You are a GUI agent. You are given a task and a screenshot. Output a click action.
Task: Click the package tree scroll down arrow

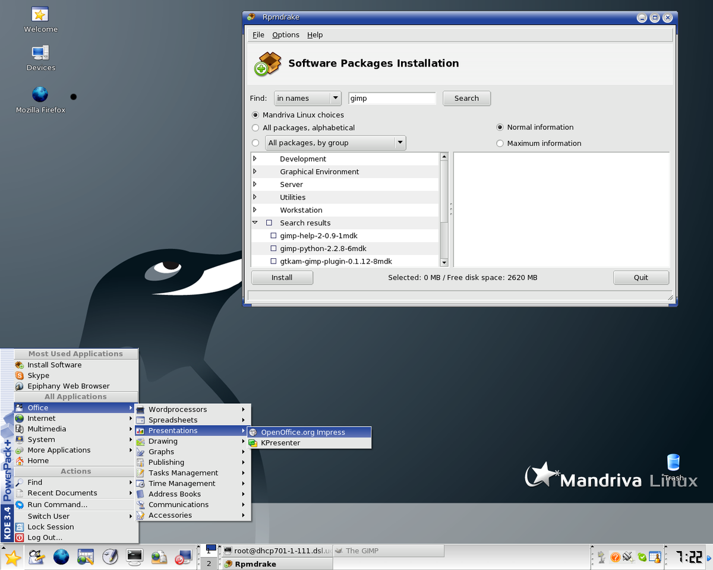click(444, 262)
